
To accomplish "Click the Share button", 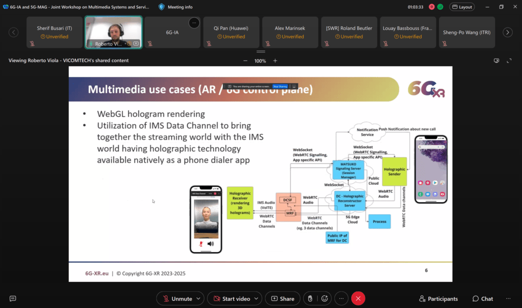I will (282, 299).
